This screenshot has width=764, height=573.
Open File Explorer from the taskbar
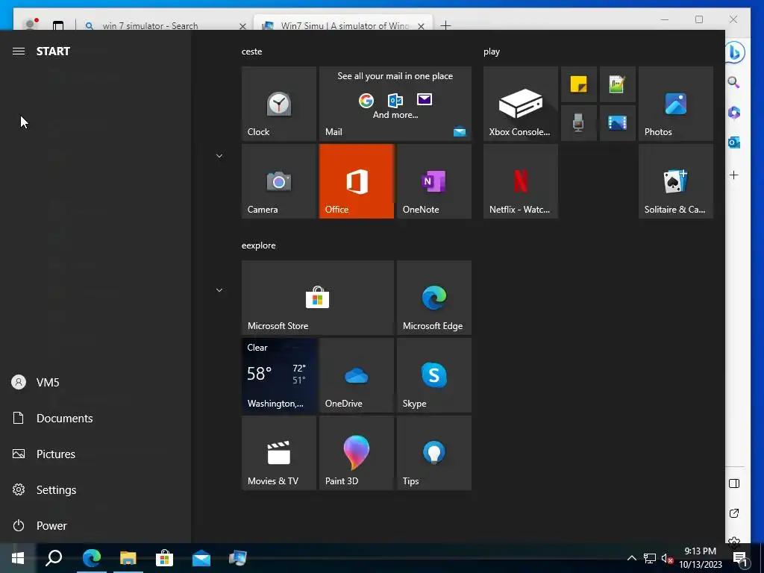point(128,558)
